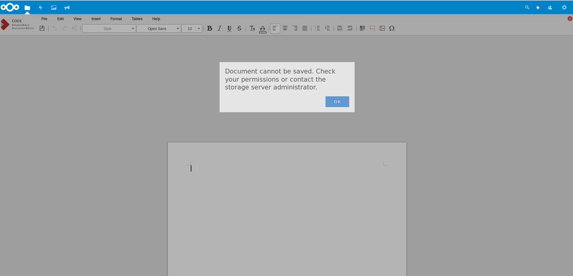Screen dimensions: 573x276
Task: Select the Save icon in the toolbar
Action: (x=42, y=28)
